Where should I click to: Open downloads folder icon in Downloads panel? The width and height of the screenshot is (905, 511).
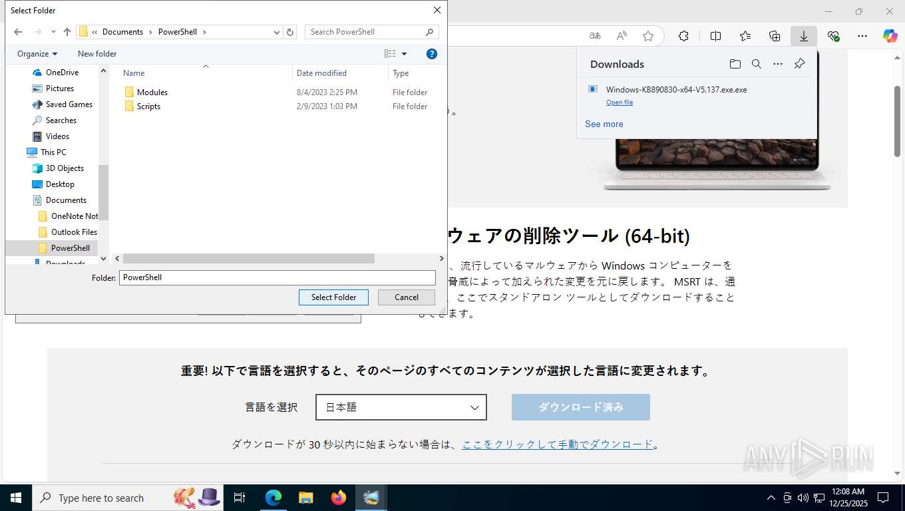735,64
